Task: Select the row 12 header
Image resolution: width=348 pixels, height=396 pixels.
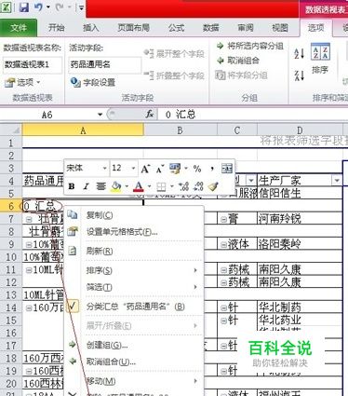Action: pyautogui.click(x=11, y=282)
